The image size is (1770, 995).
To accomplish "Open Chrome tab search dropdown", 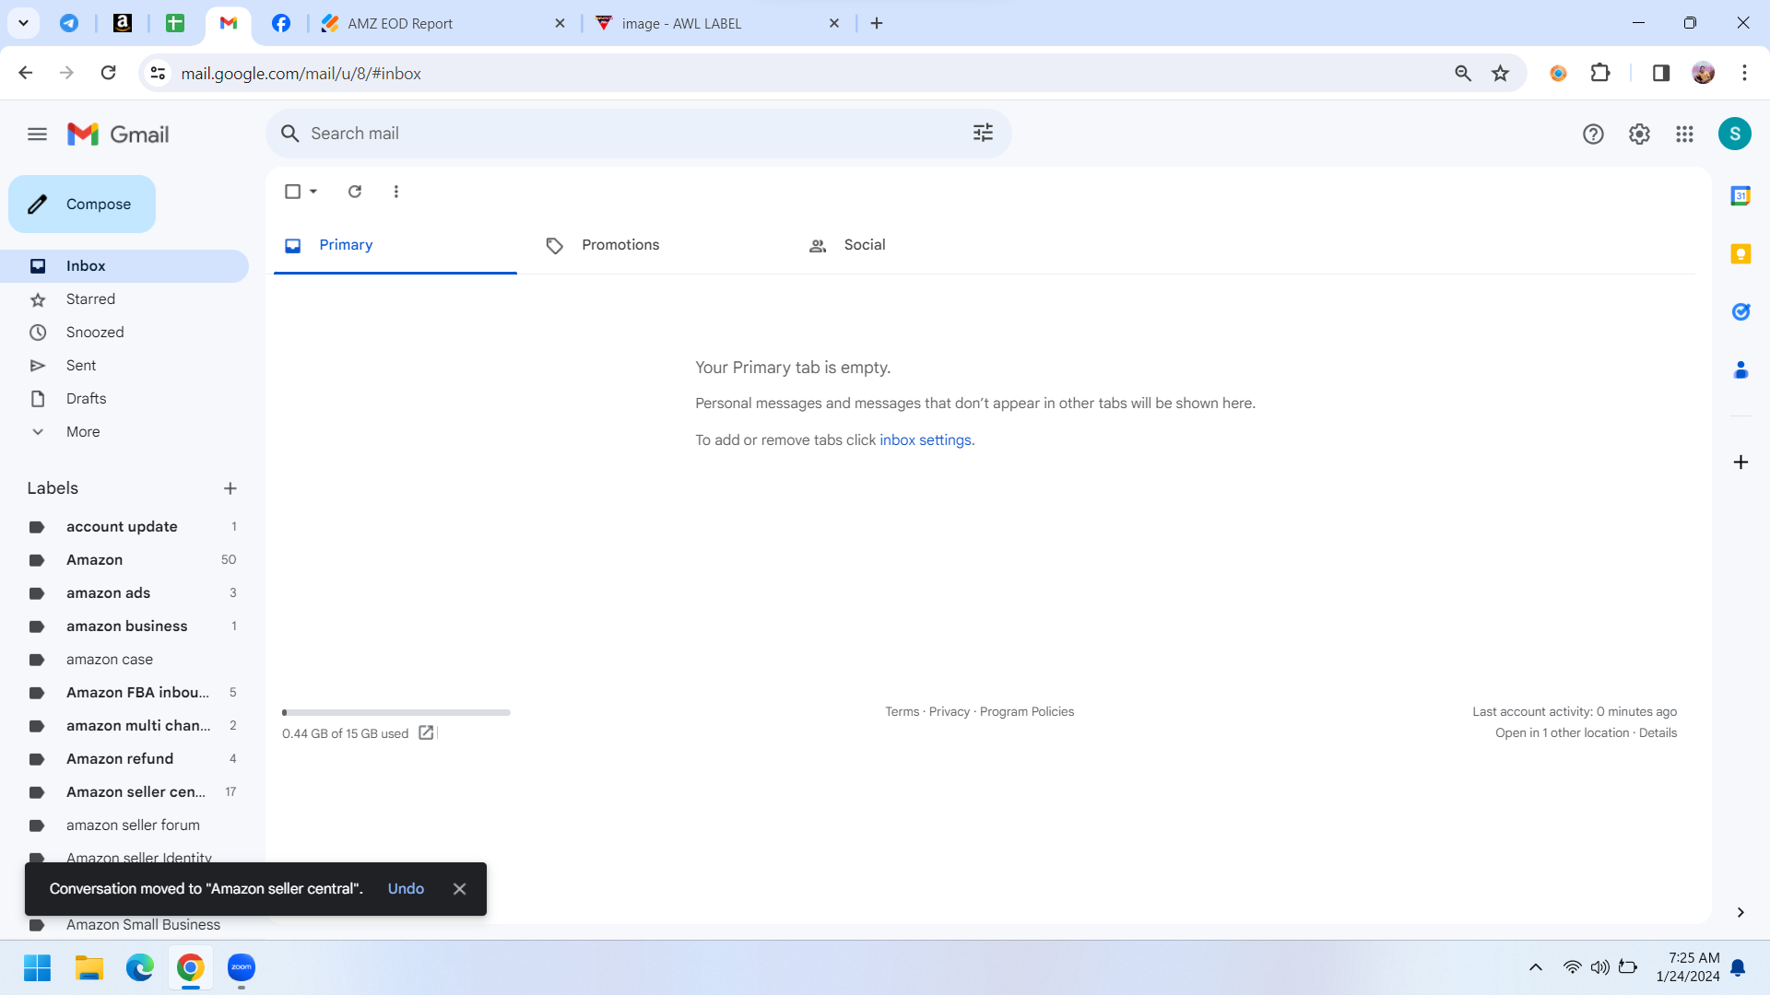I will (x=23, y=23).
